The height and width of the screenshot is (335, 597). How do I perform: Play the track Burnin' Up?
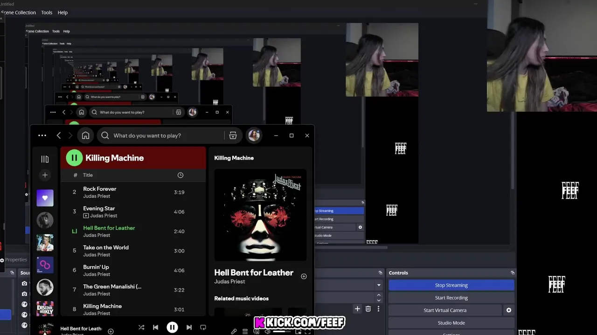(133, 270)
